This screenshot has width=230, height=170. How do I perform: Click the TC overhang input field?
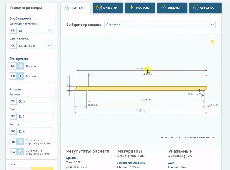[x=35, y=117]
